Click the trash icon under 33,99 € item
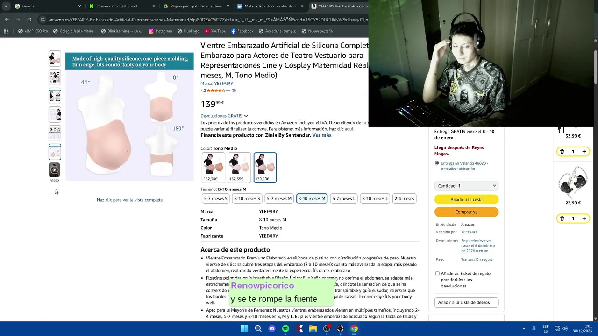Image resolution: width=598 pixels, height=336 pixels. click(562, 152)
